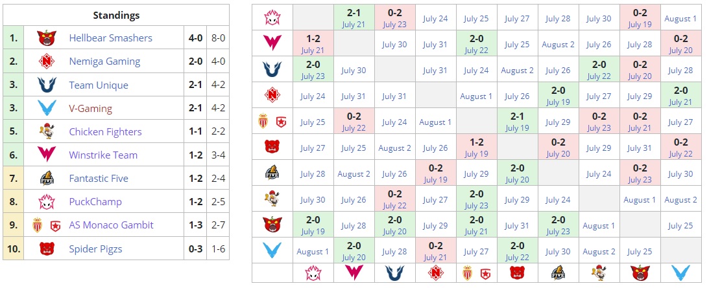Select the Nemiga logo in crosstable's left column
The image size is (709, 288).
coord(272,96)
